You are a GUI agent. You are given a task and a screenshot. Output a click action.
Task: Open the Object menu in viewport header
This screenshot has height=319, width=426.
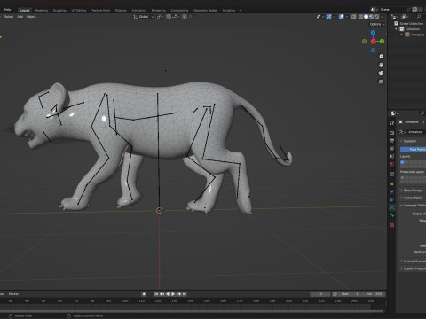pyautogui.click(x=31, y=17)
